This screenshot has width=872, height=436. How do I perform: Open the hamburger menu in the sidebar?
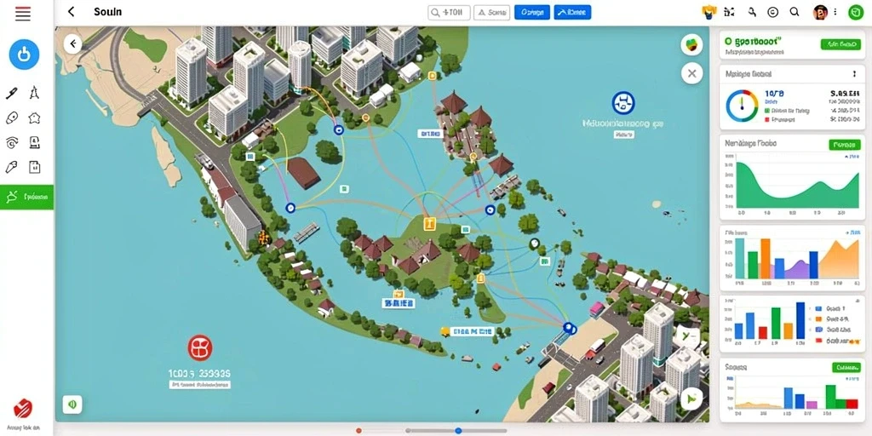coord(23,14)
